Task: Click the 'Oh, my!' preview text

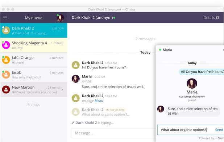Action: tap(17, 48)
